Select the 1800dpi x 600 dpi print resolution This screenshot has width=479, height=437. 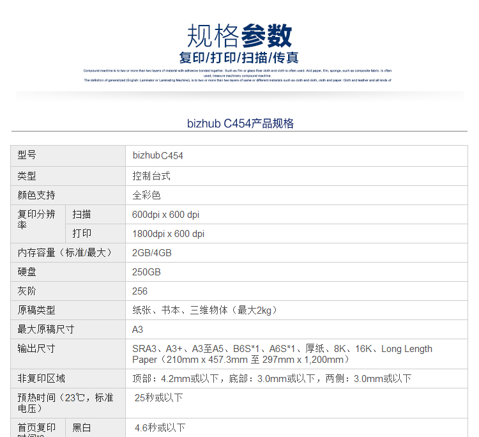point(168,234)
